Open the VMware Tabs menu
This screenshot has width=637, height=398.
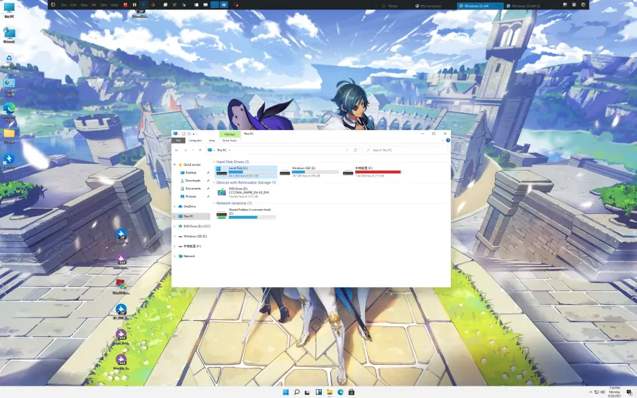[103, 5]
